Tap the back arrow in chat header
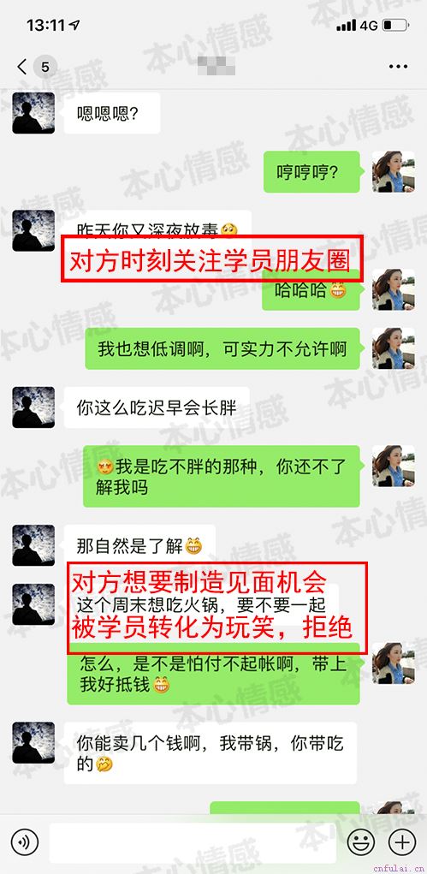The width and height of the screenshot is (427, 874). [21, 68]
